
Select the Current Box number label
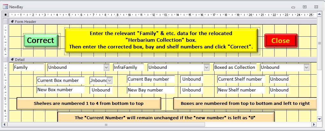pyautogui.click(x=61, y=81)
